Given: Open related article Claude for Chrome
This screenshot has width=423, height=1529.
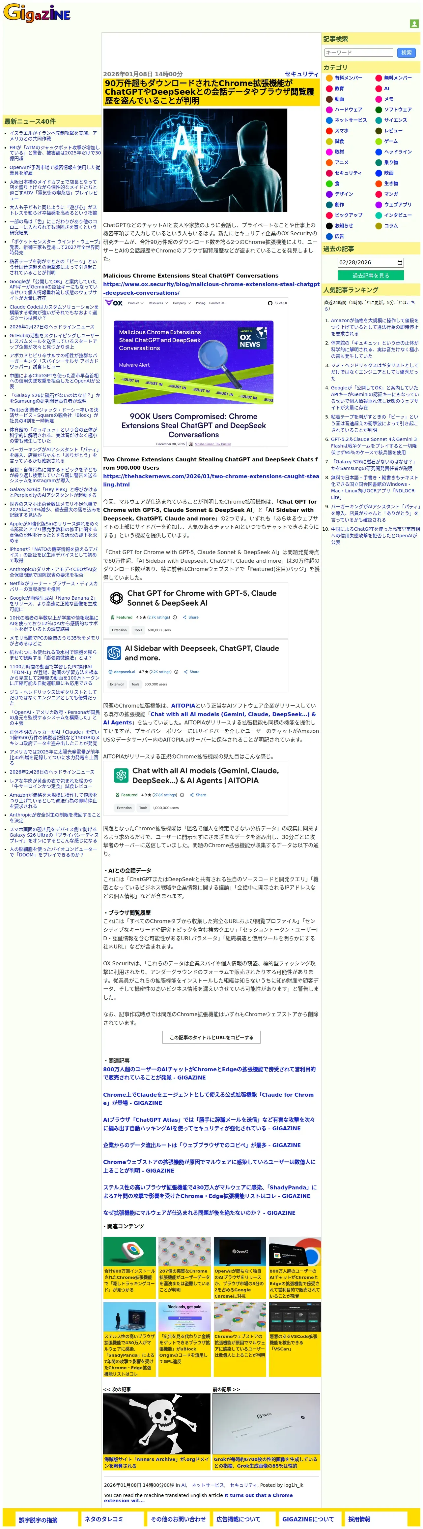Looking at the screenshot, I should (209, 1099).
